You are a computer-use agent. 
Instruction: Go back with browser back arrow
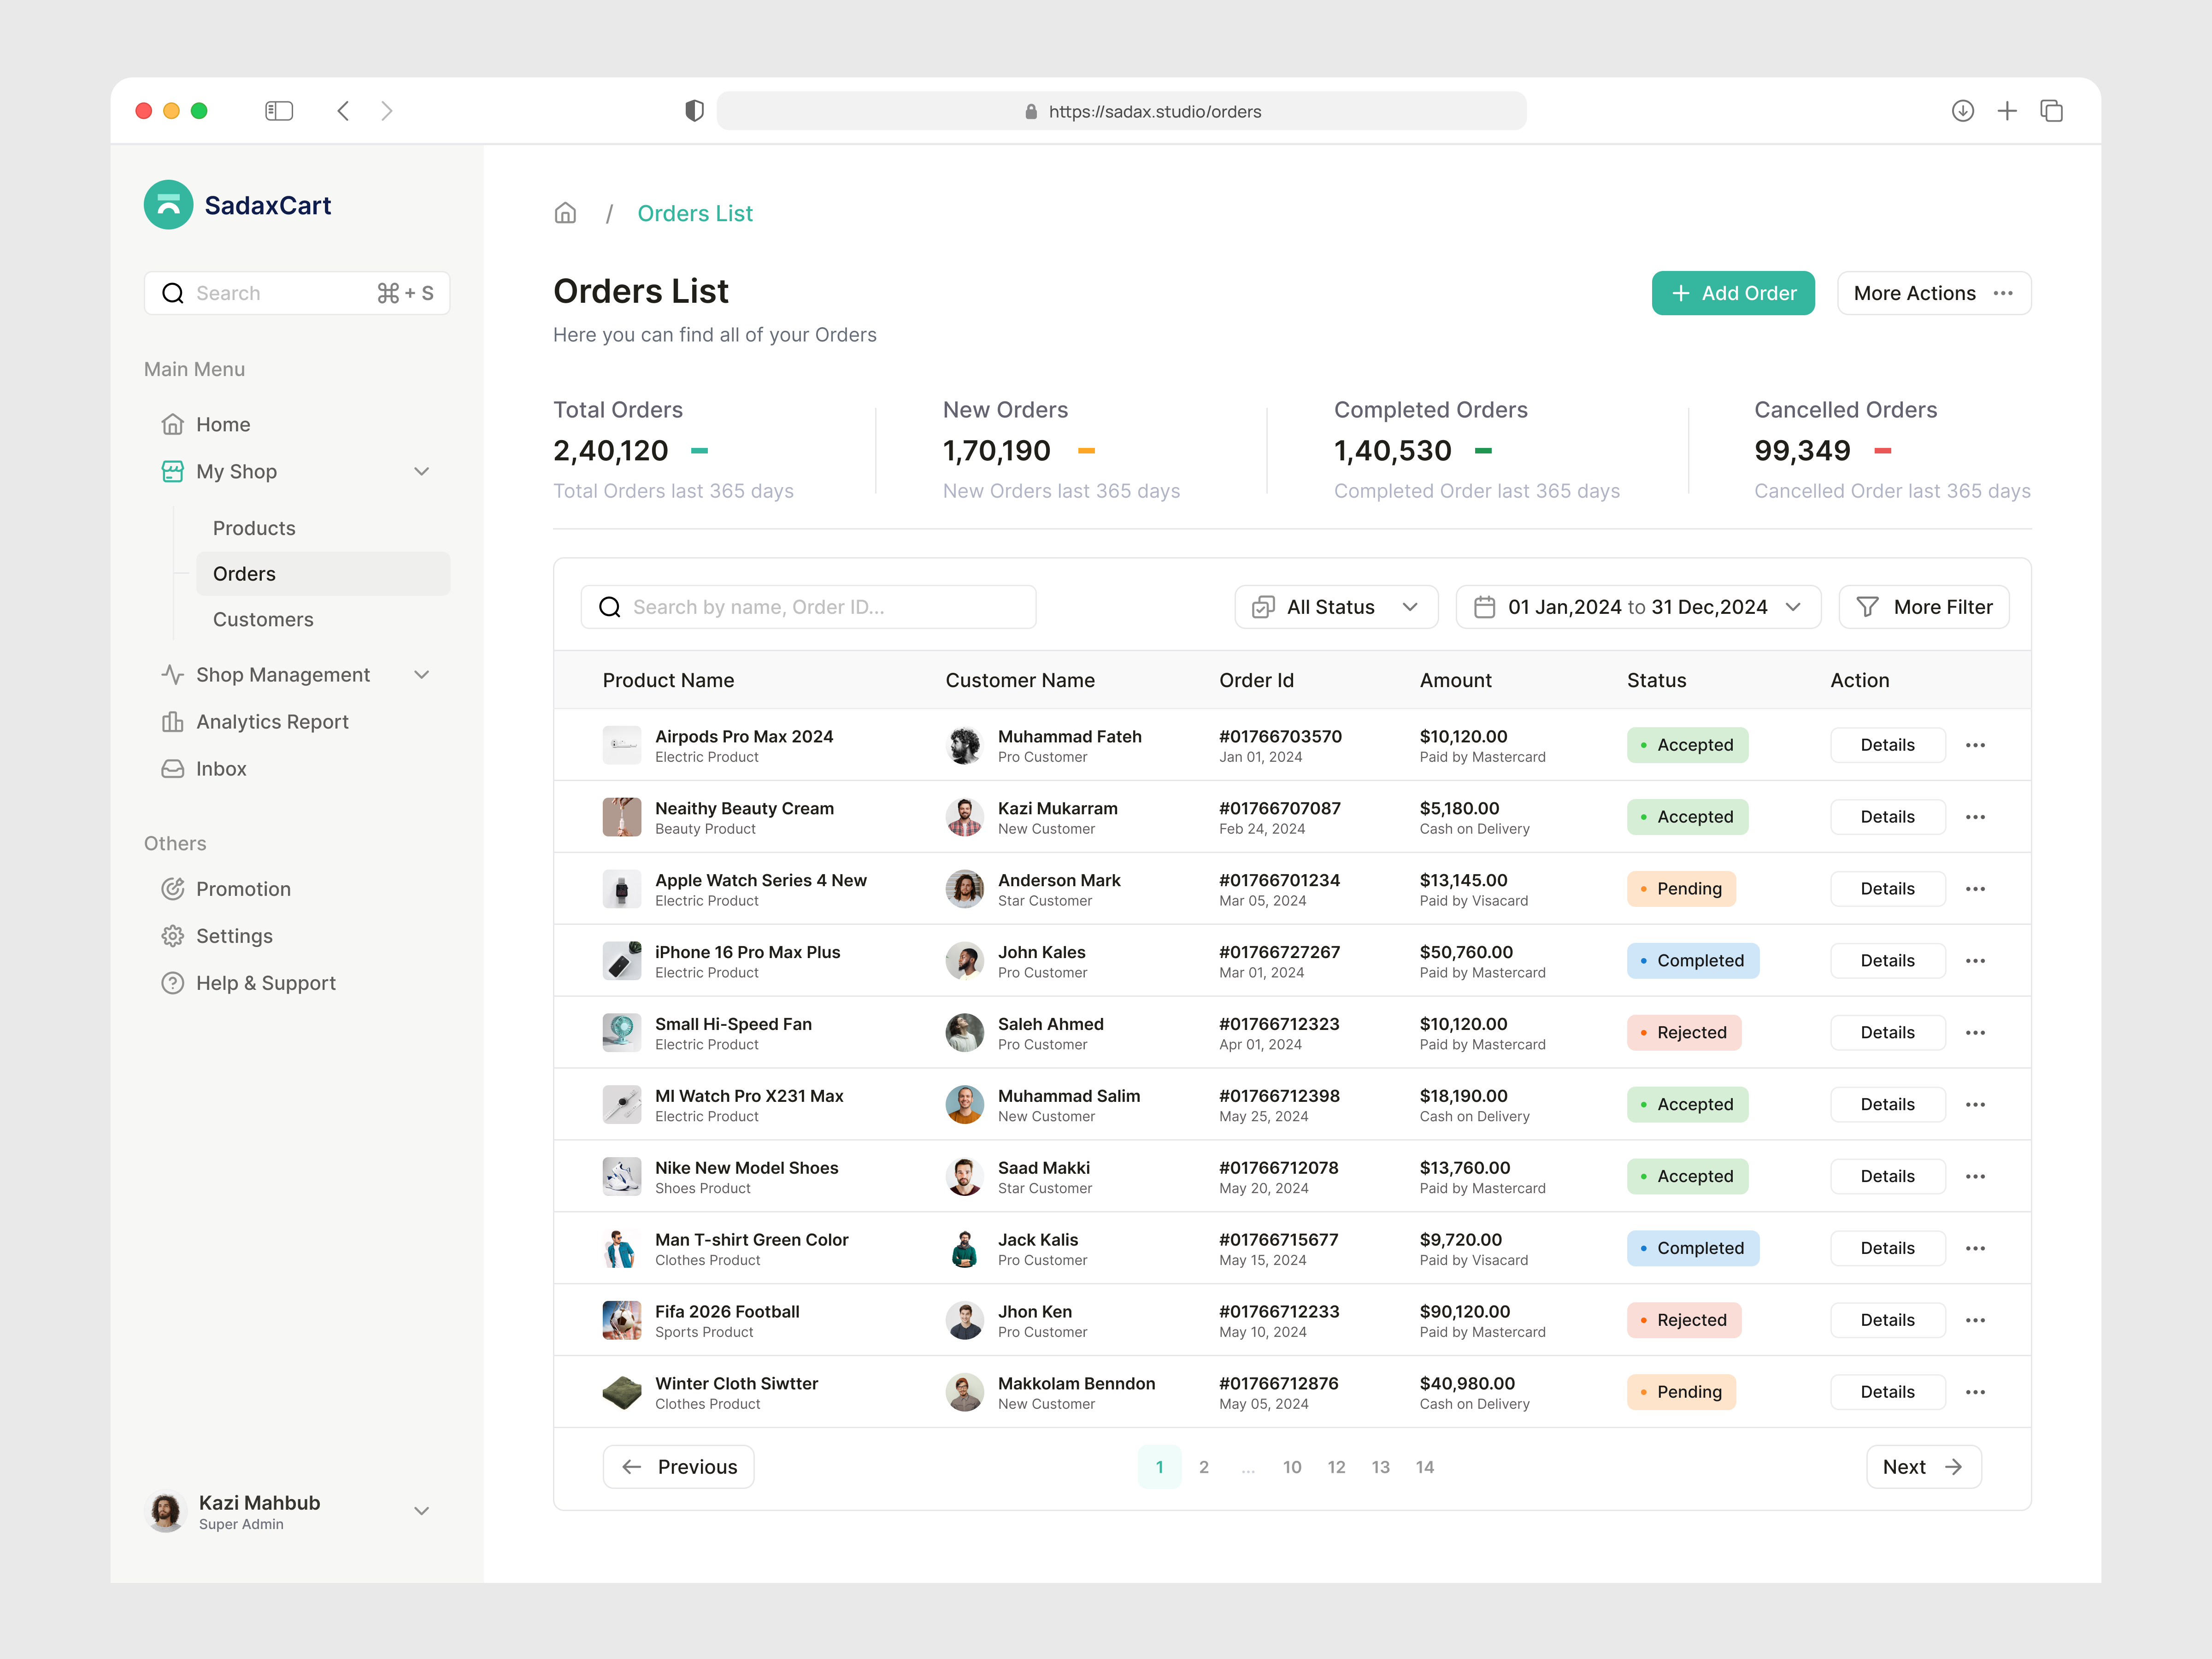[x=343, y=111]
